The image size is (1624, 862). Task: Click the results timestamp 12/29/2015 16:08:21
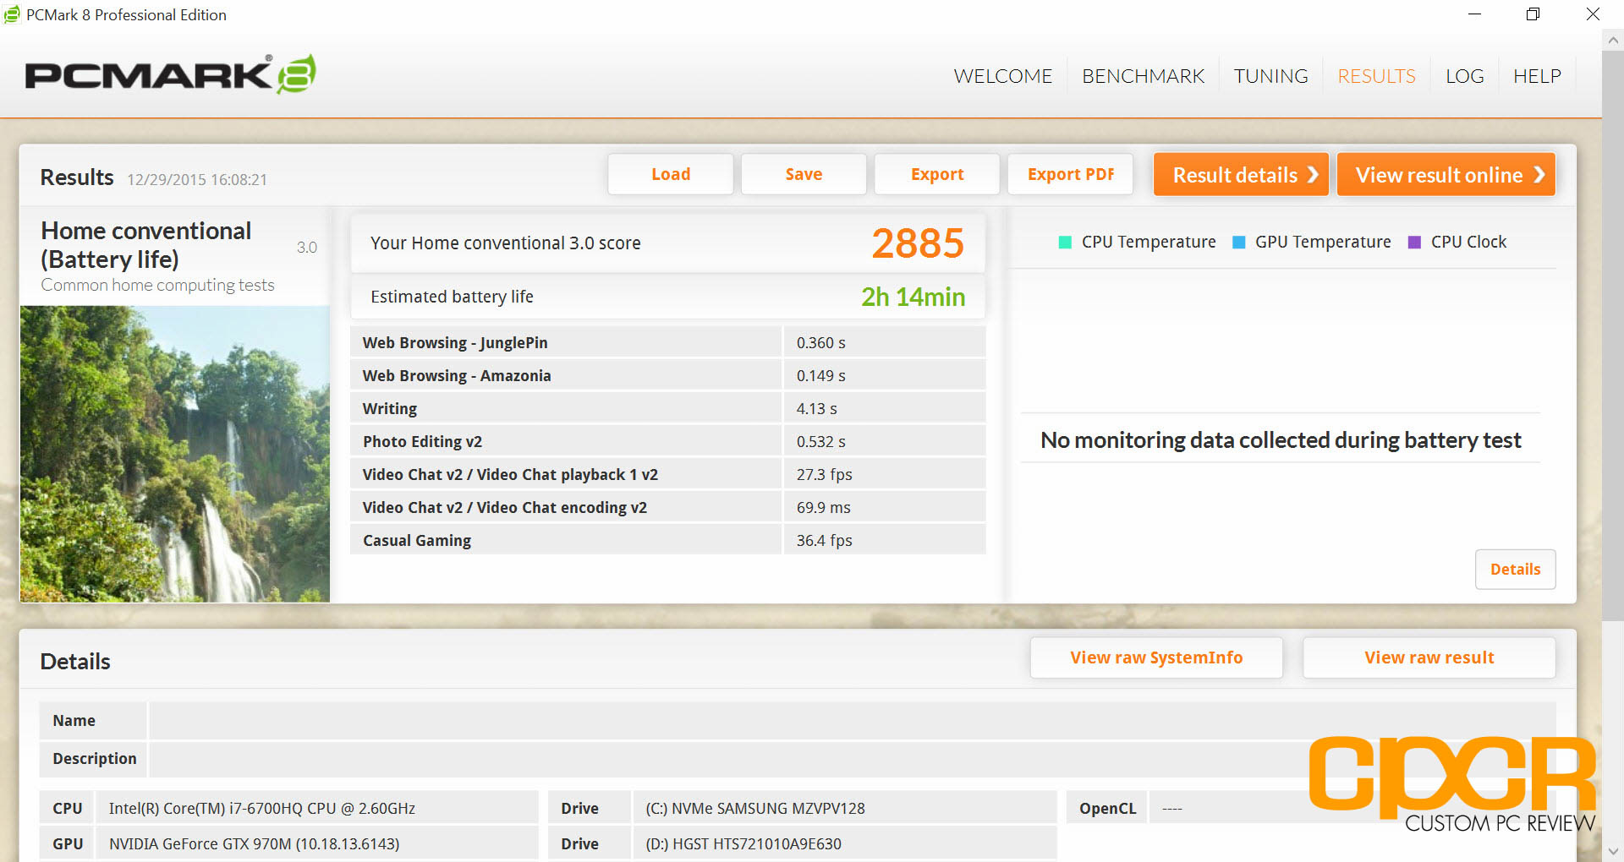[x=197, y=179]
